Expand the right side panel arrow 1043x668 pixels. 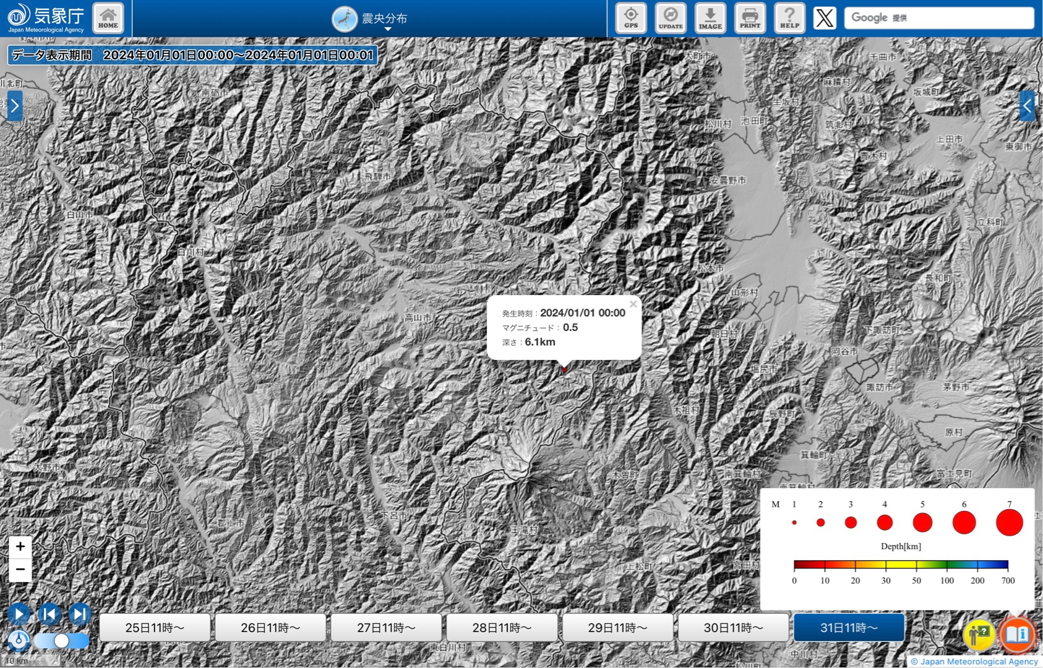click(1027, 106)
